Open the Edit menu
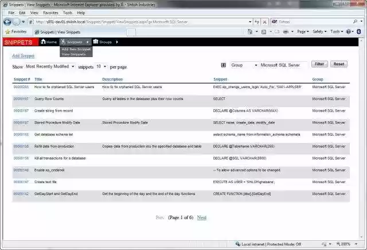This screenshot has height=250, width=367. [x=22, y=13]
